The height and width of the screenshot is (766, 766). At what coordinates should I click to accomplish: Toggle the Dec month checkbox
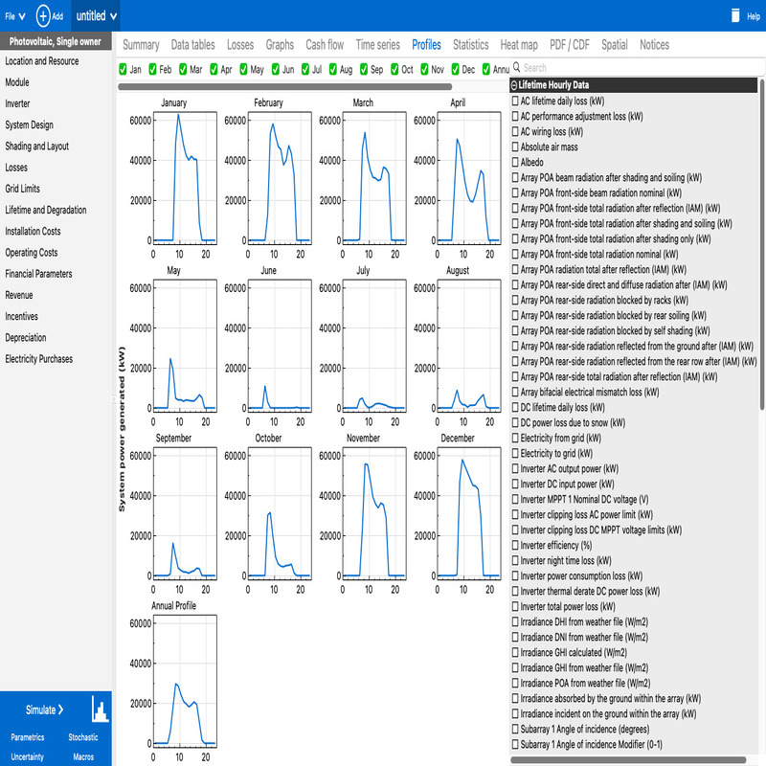[x=456, y=69]
